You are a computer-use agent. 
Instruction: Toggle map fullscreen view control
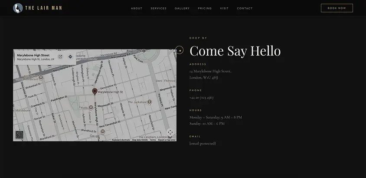pyautogui.click(x=170, y=132)
